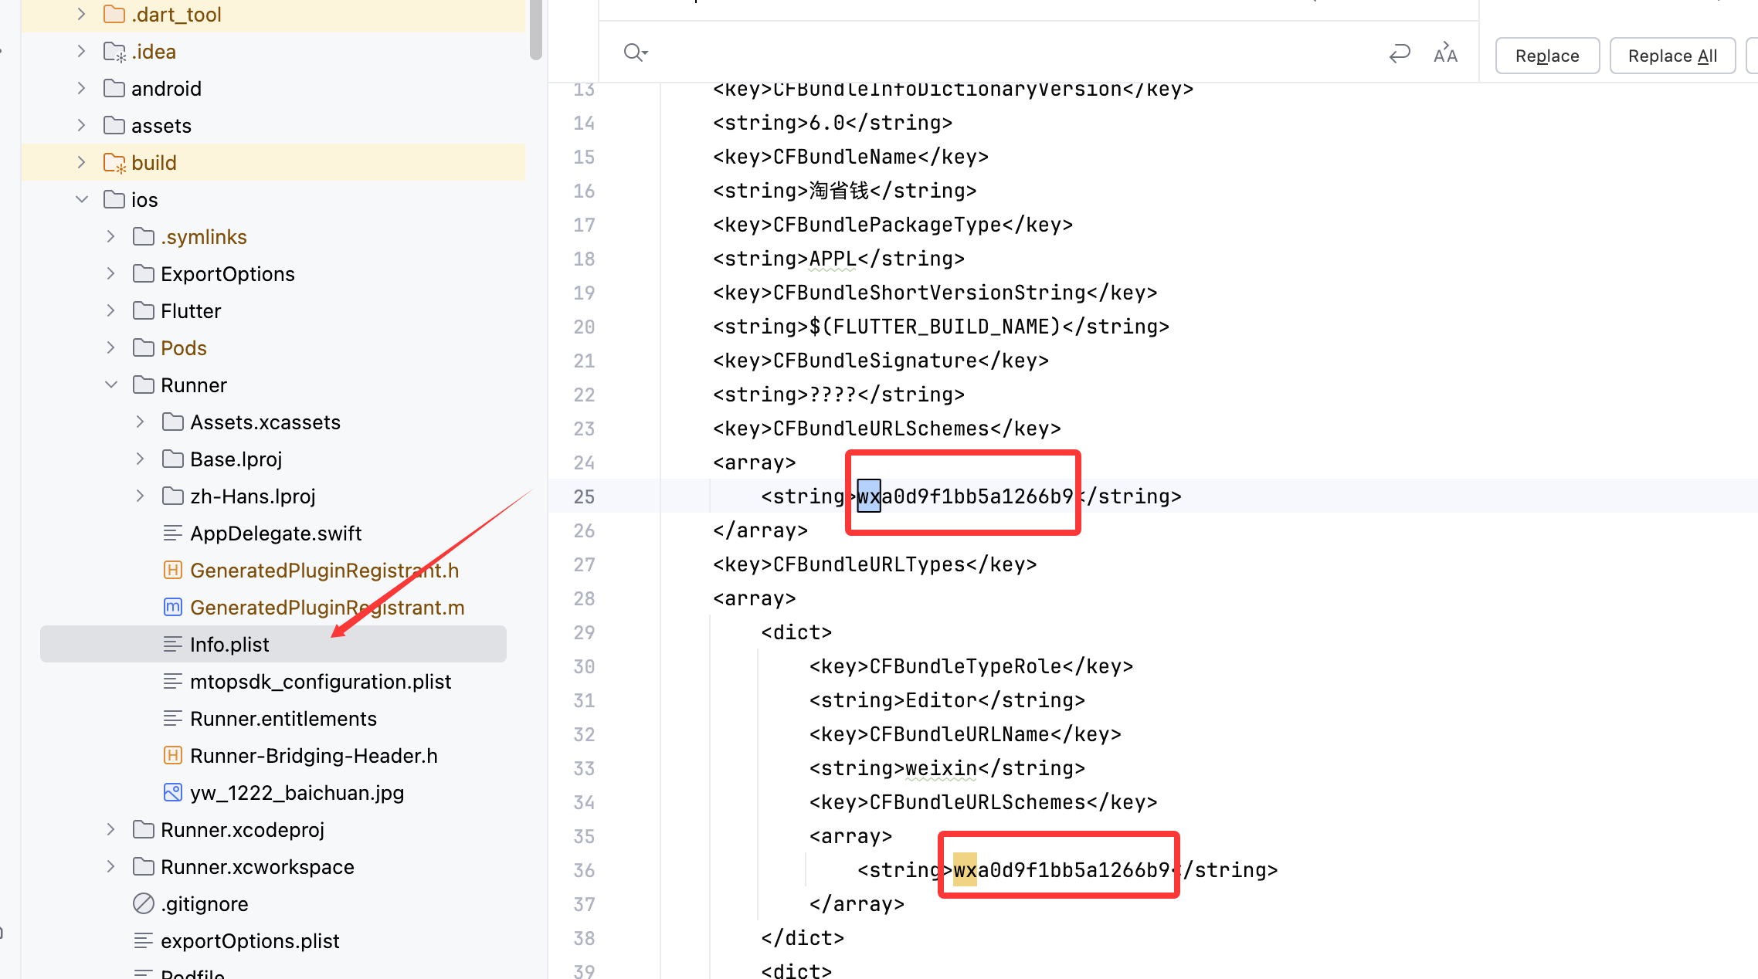The height and width of the screenshot is (979, 1758).
Task: Open the .gitignore file
Action: pos(205,904)
